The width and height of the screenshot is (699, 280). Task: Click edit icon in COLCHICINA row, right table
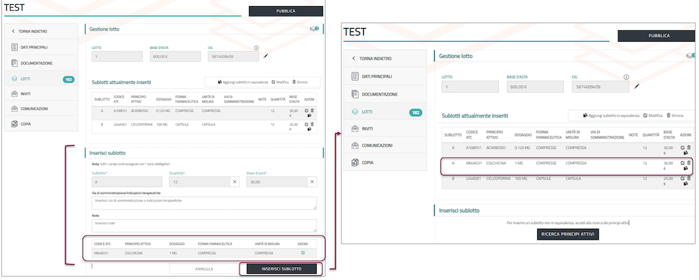click(682, 163)
